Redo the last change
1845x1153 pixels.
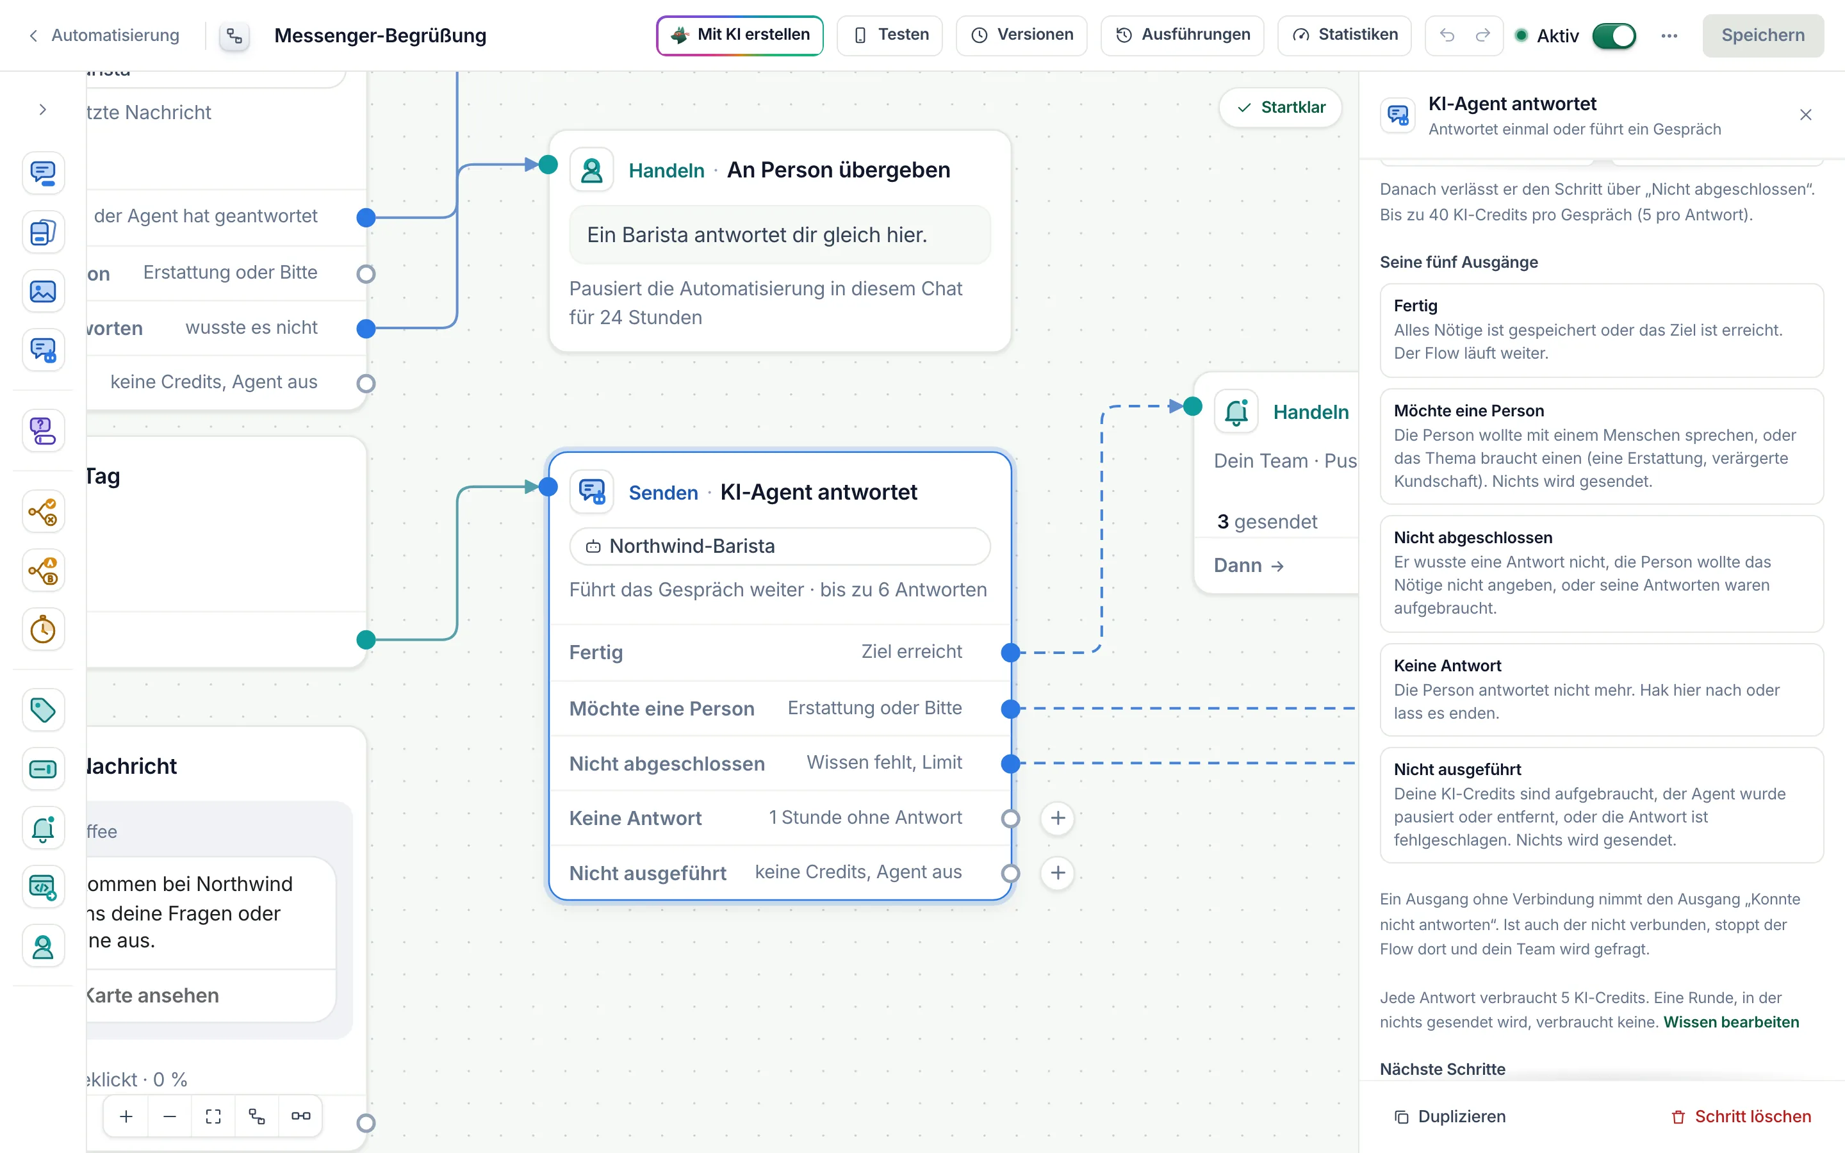pyautogui.click(x=1482, y=35)
